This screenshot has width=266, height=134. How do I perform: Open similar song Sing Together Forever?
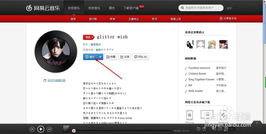point(201,79)
